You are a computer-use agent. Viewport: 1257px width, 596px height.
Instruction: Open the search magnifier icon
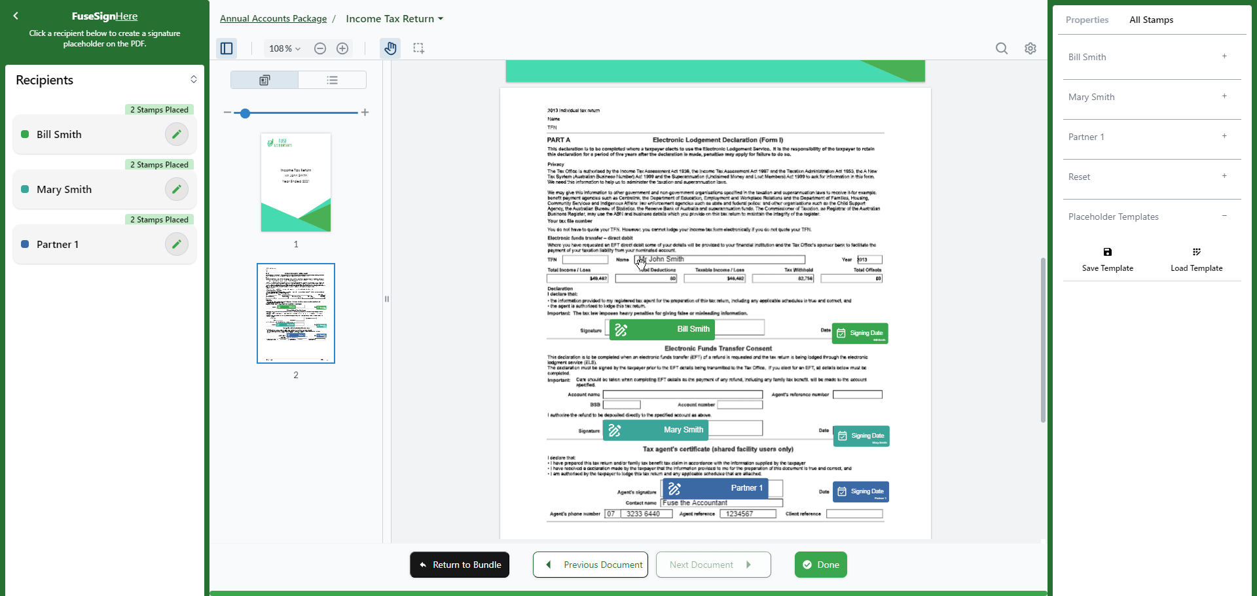pos(1002,48)
